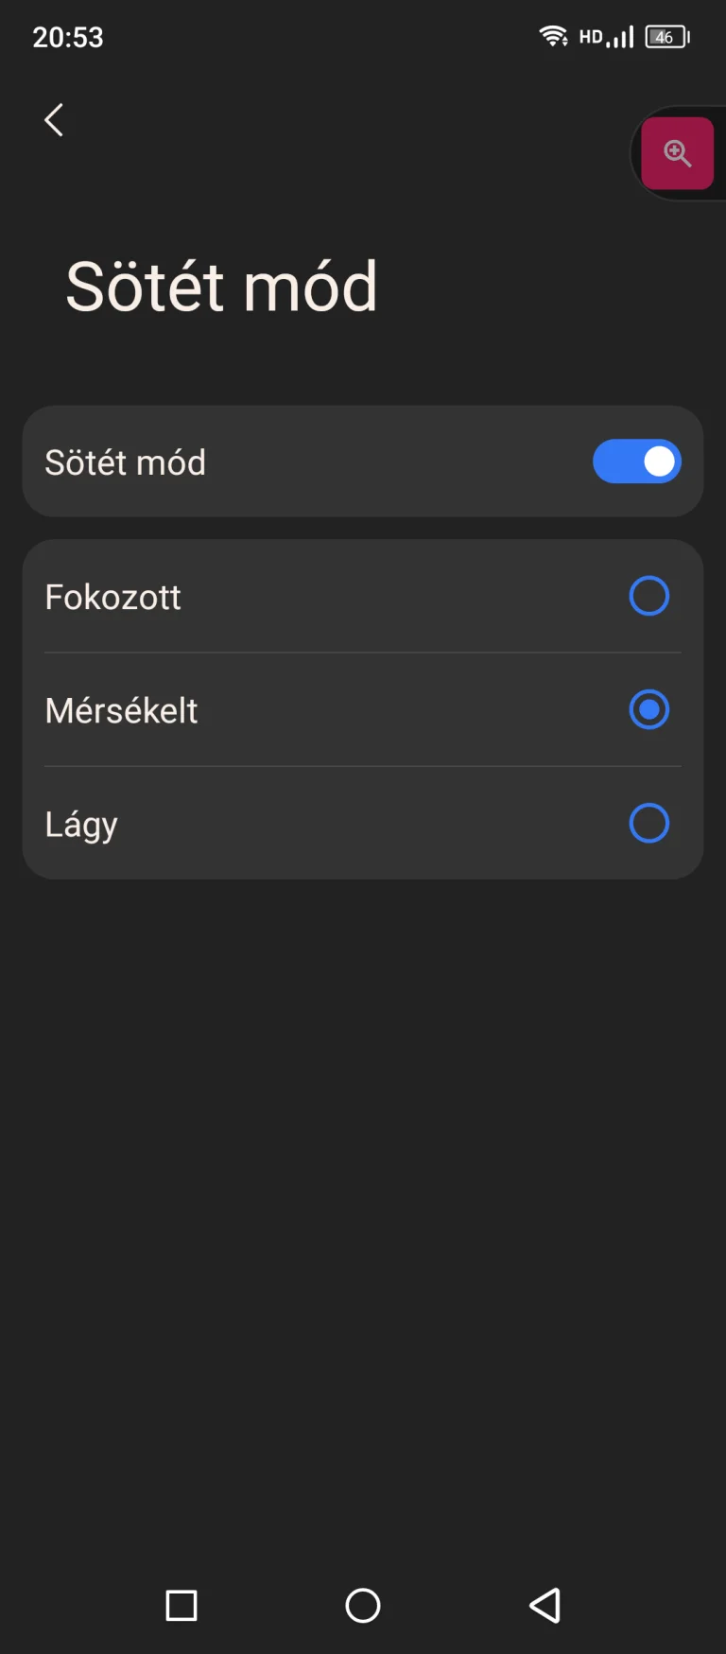Tap the HD network indicator
Screen dimensions: 726x1654
[x=590, y=37]
